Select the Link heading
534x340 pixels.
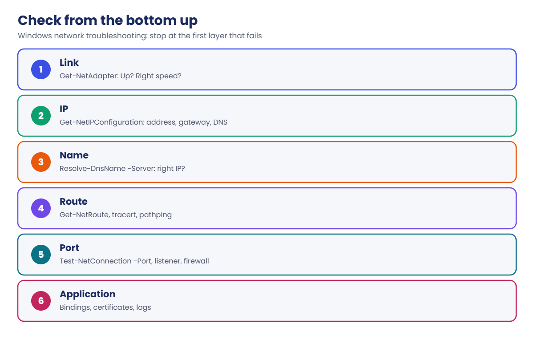pyautogui.click(x=69, y=63)
